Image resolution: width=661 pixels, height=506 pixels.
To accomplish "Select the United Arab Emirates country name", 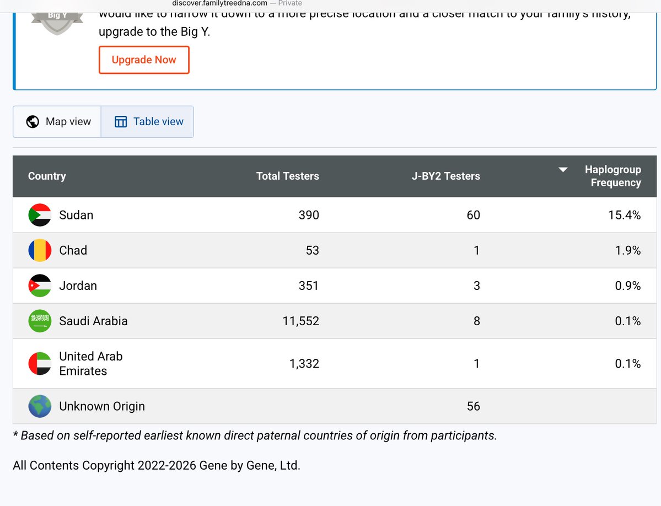I will click(x=90, y=364).
